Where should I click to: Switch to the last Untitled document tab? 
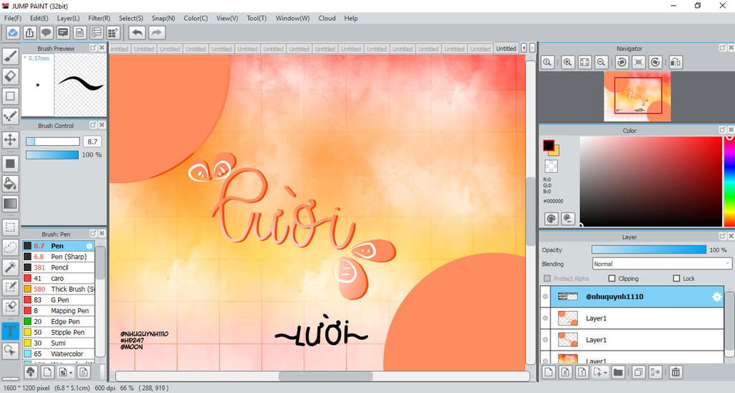pos(506,48)
